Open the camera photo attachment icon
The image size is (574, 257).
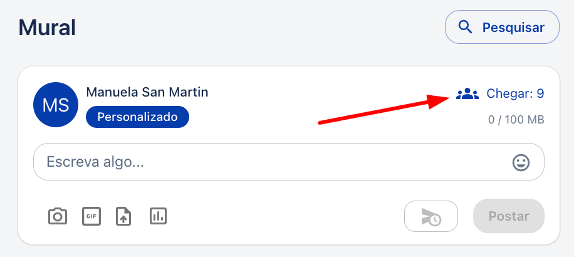click(58, 216)
